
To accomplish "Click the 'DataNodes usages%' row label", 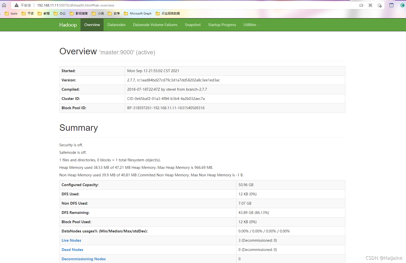I will (x=105, y=231).
